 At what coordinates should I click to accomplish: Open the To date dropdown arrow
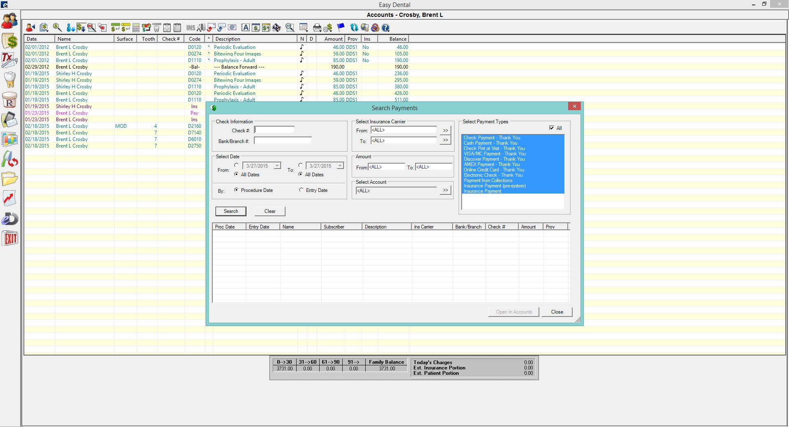click(x=340, y=166)
